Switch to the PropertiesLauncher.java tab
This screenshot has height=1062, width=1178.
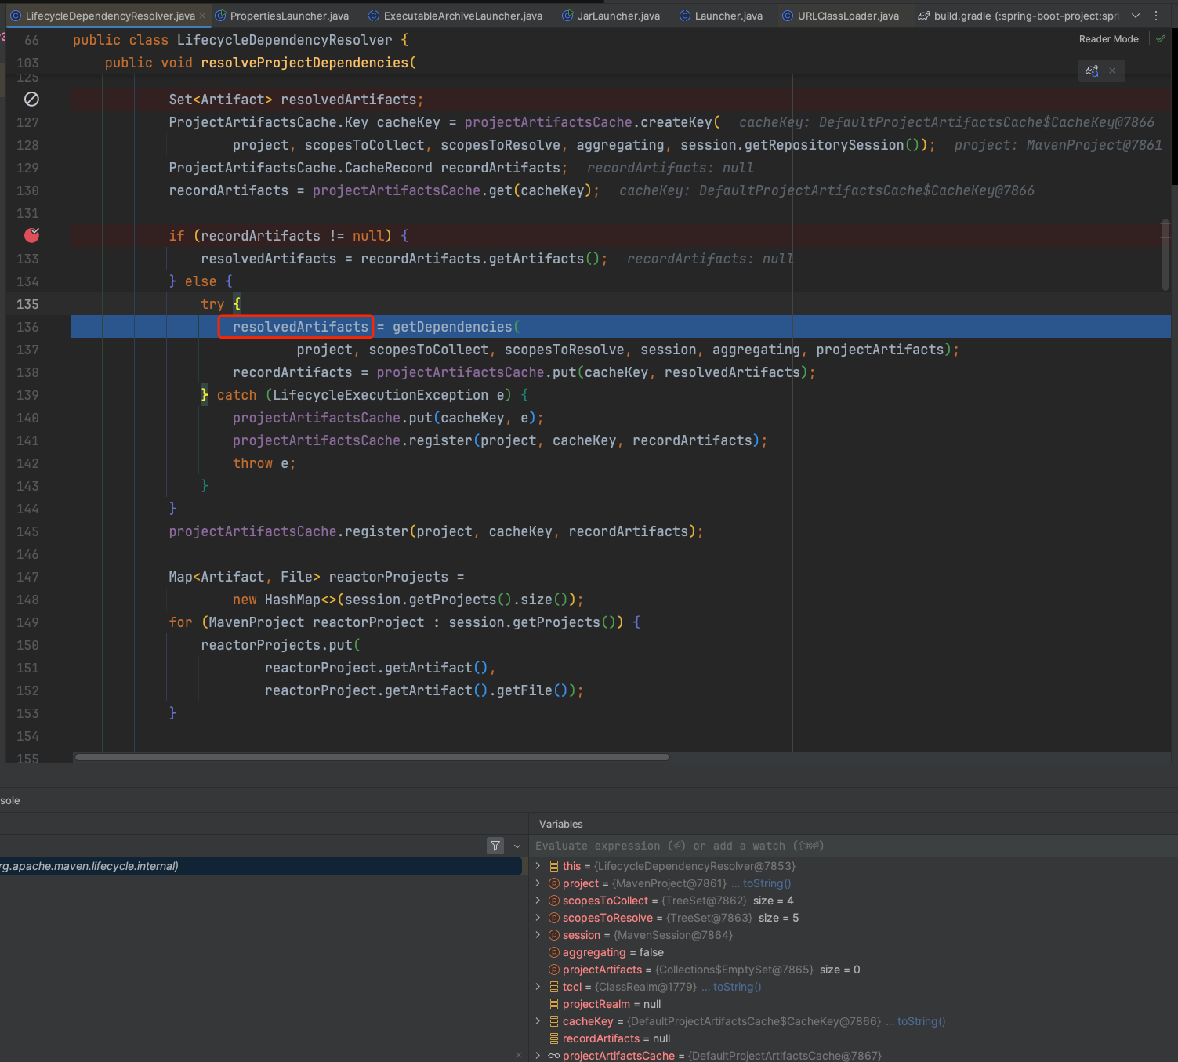click(x=288, y=16)
